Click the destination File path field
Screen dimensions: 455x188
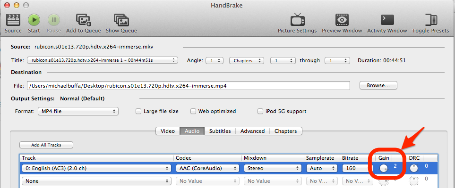pos(189,86)
